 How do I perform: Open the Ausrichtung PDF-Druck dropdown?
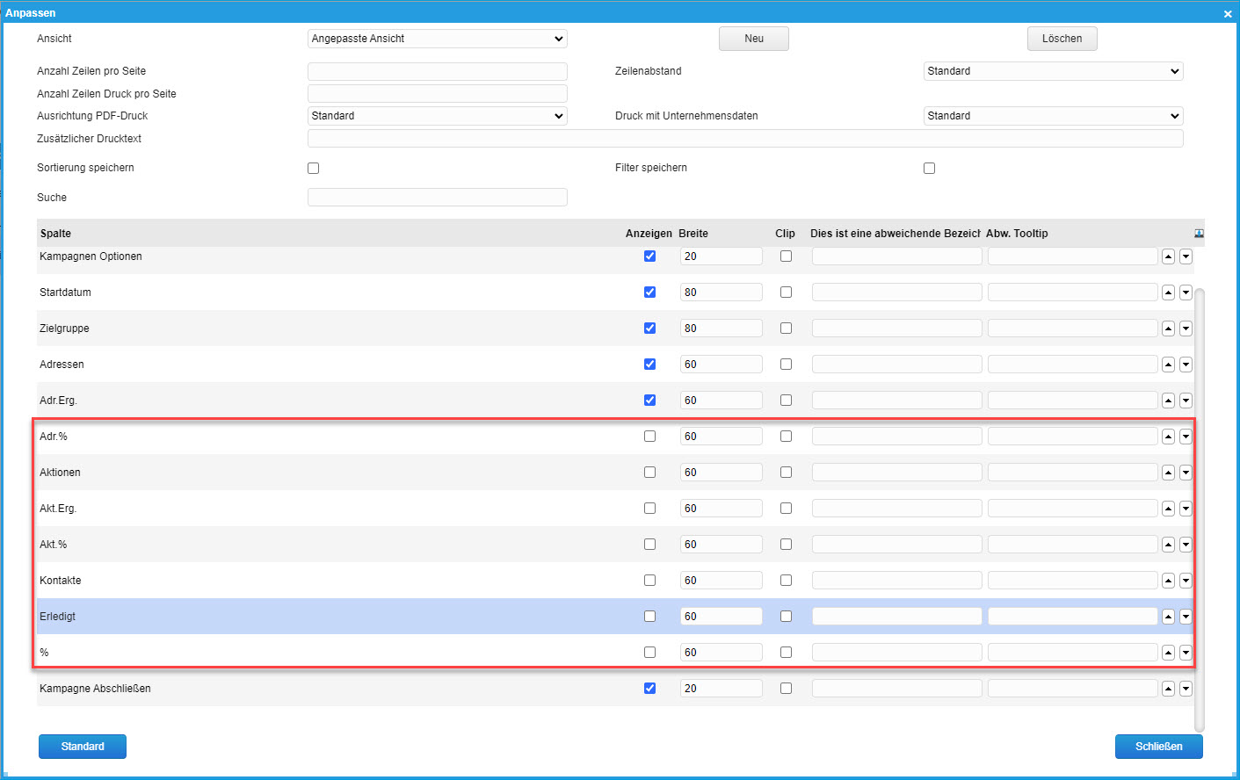click(x=437, y=116)
